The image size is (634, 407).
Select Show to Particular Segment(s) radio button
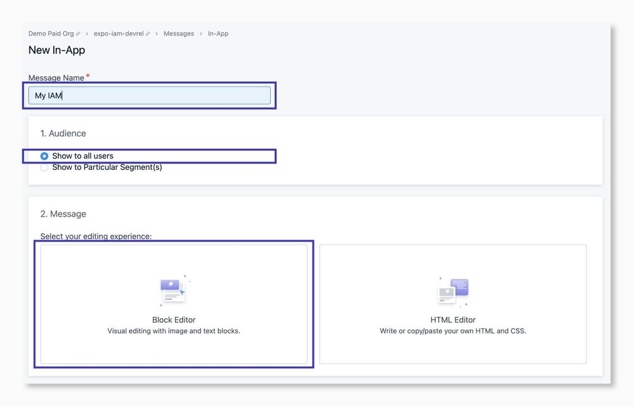click(44, 167)
